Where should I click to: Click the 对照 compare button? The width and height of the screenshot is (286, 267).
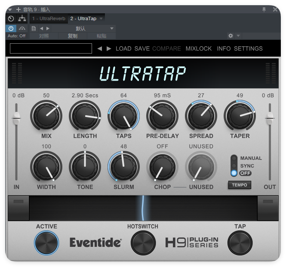(x=44, y=36)
